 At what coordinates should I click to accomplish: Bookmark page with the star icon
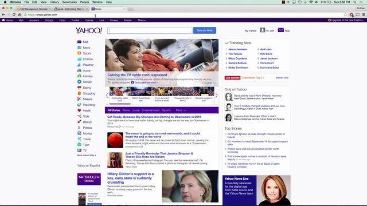pyautogui.click(x=345, y=15)
